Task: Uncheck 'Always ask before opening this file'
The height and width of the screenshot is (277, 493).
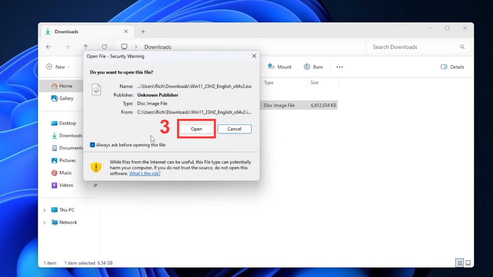Action: point(92,144)
